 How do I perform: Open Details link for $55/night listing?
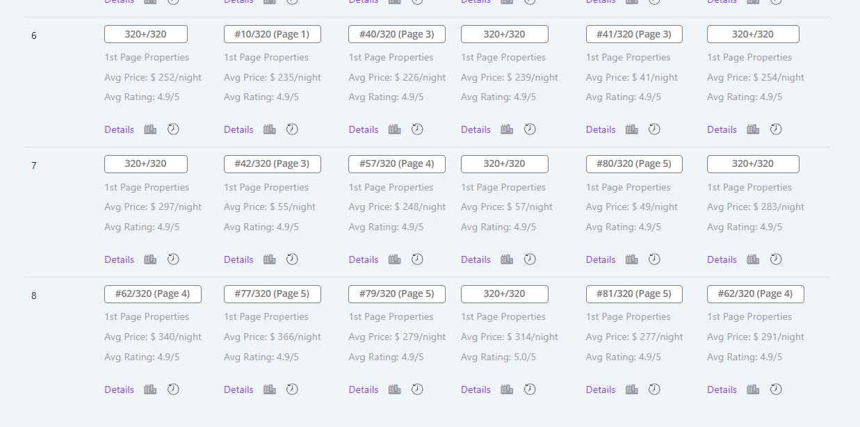[x=238, y=259]
